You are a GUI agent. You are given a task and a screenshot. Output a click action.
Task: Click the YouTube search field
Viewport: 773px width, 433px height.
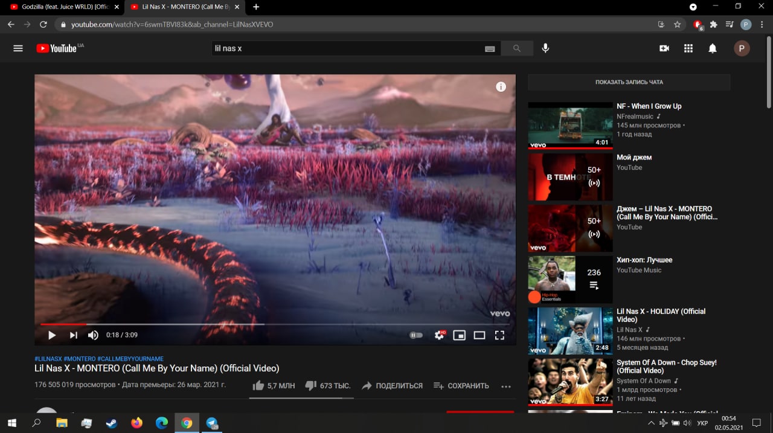click(347, 48)
